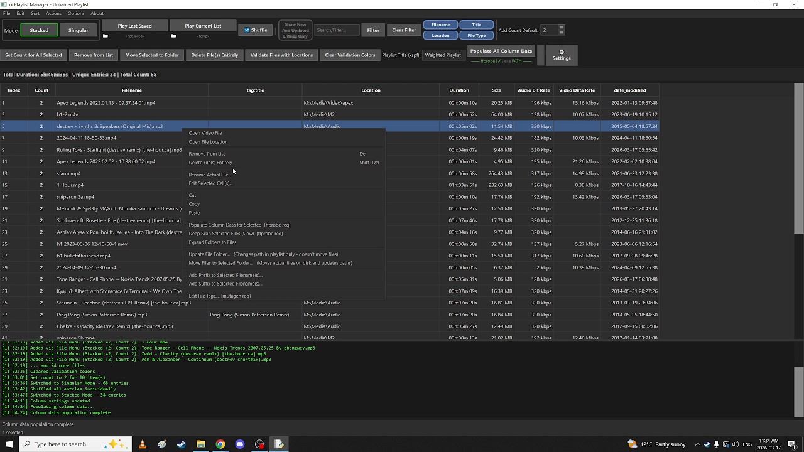Click the Play Last Saved button
The height and width of the screenshot is (452, 804).
point(135,26)
